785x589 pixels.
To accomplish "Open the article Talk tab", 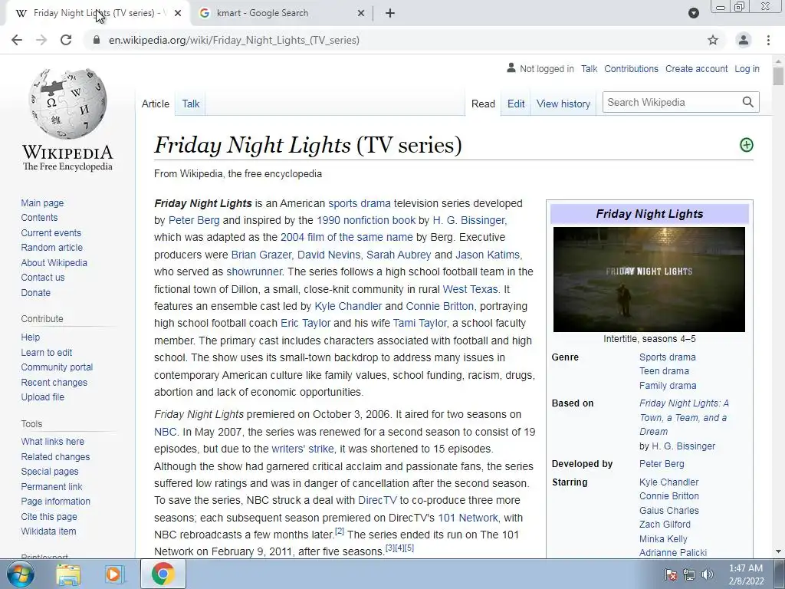I will pos(191,104).
